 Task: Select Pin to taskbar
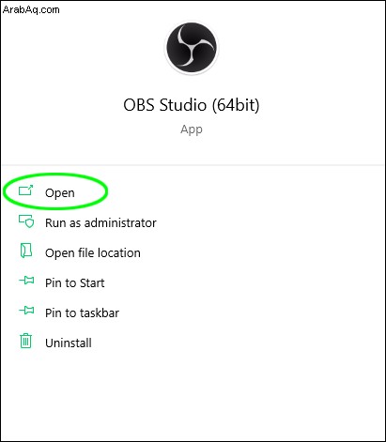pos(82,313)
